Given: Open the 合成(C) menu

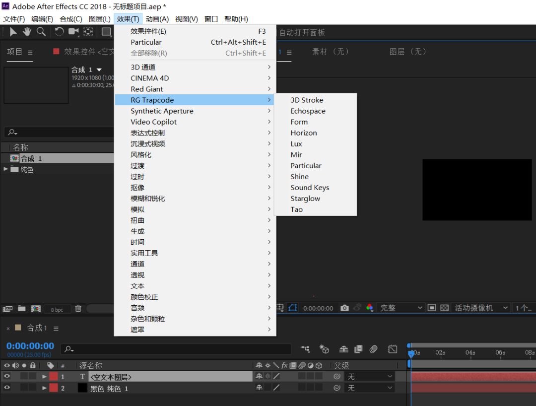Looking at the screenshot, I should 71,19.
